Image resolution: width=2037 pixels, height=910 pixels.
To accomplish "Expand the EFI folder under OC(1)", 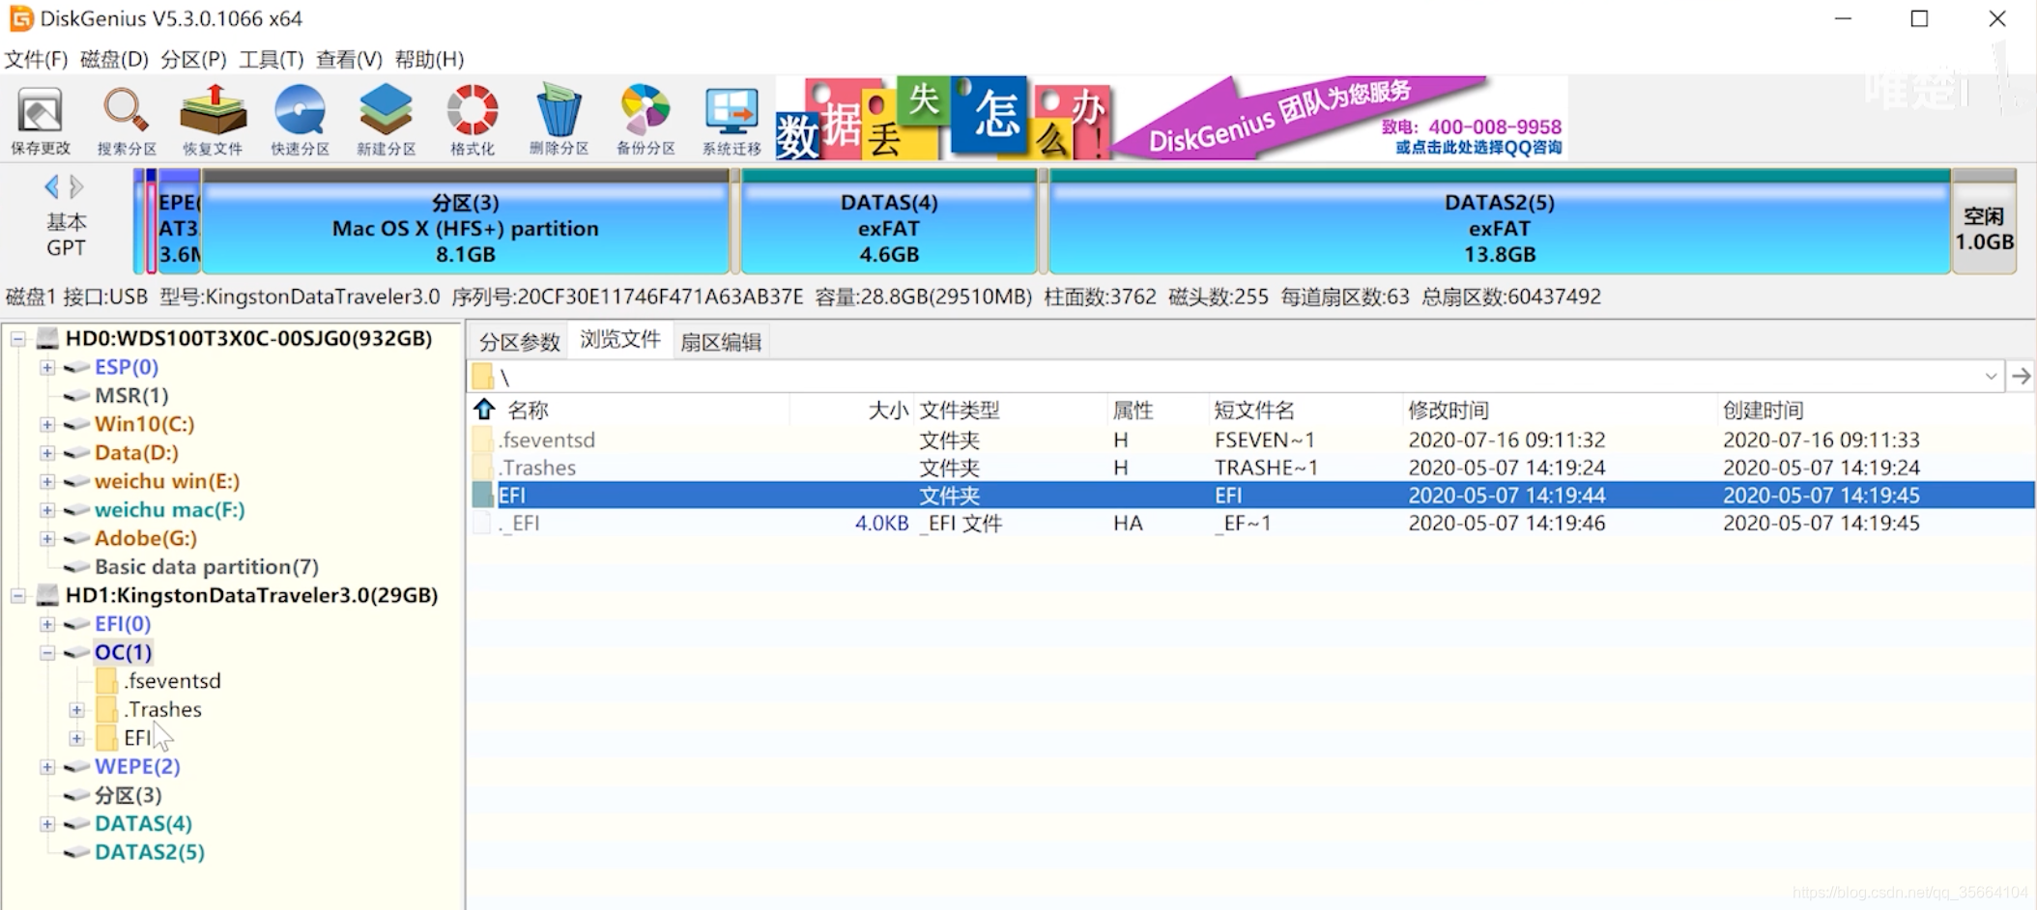I will [x=76, y=738].
